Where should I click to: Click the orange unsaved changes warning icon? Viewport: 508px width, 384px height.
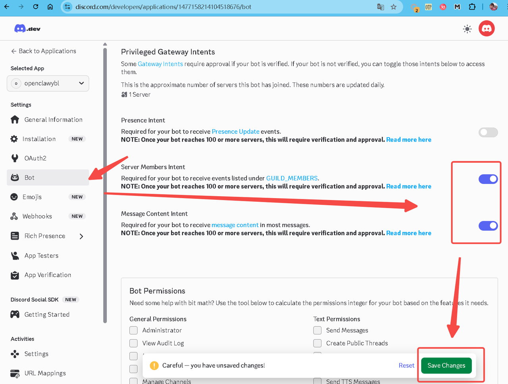click(x=154, y=365)
